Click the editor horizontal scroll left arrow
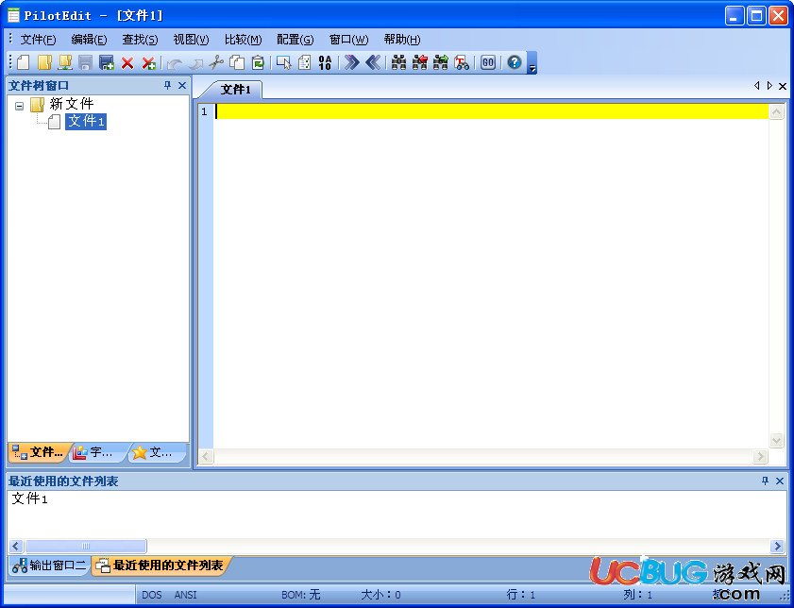Image resolution: width=794 pixels, height=608 pixels. [206, 456]
